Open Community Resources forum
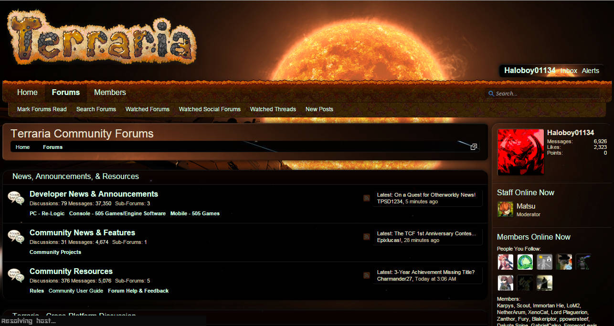614x326 pixels. click(x=71, y=272)
